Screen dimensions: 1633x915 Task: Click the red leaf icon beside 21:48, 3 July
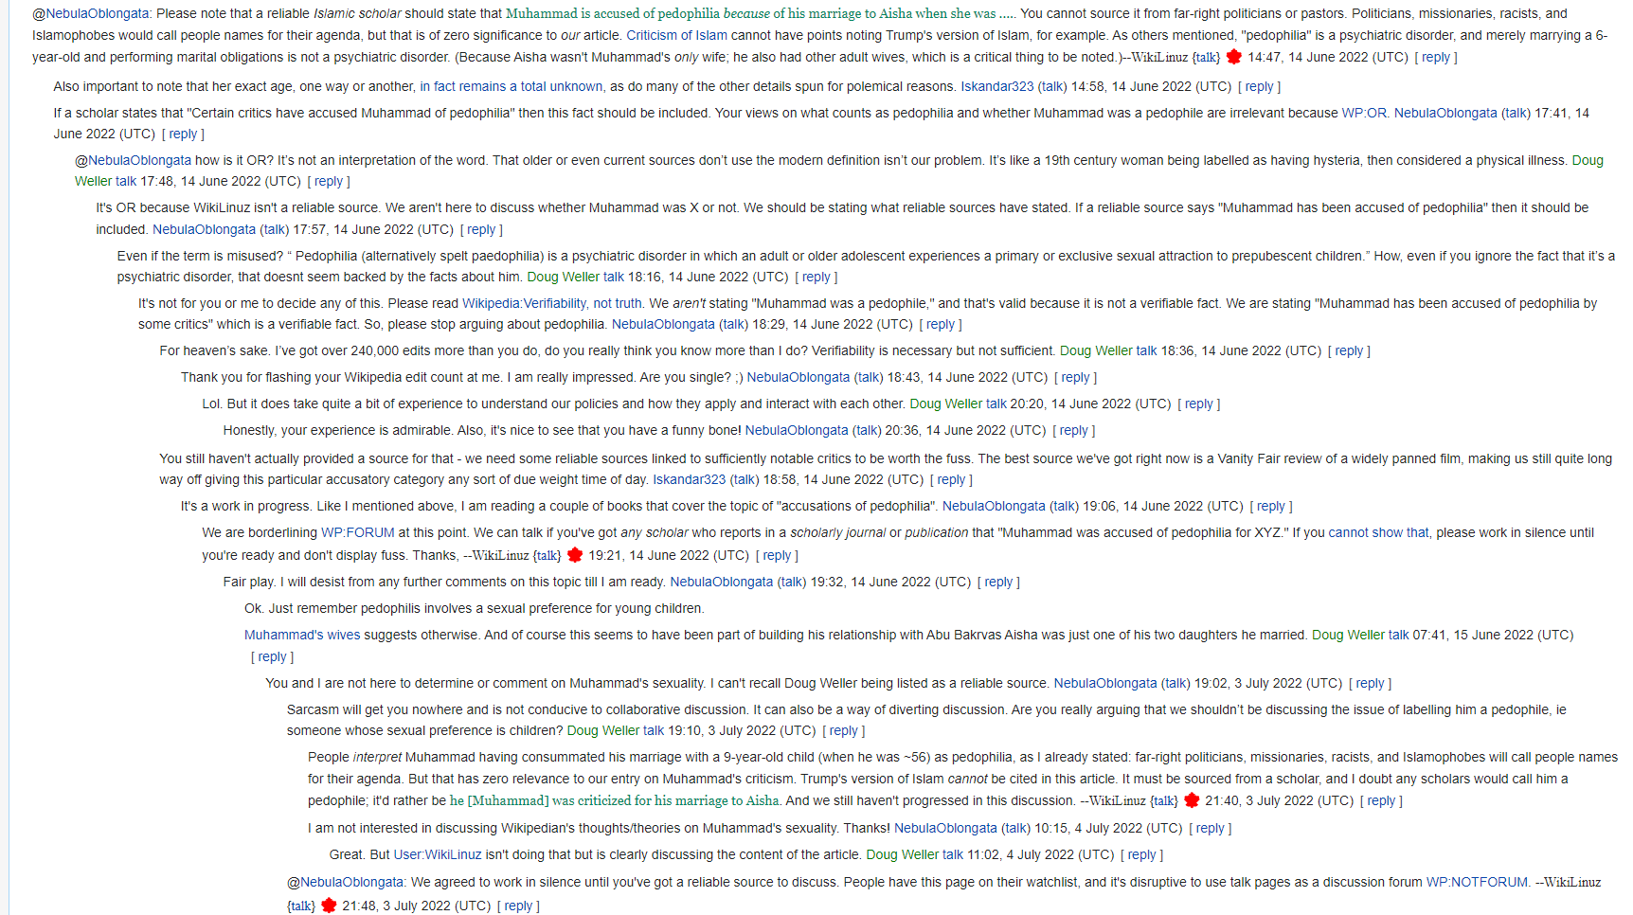tap(329, 906)
